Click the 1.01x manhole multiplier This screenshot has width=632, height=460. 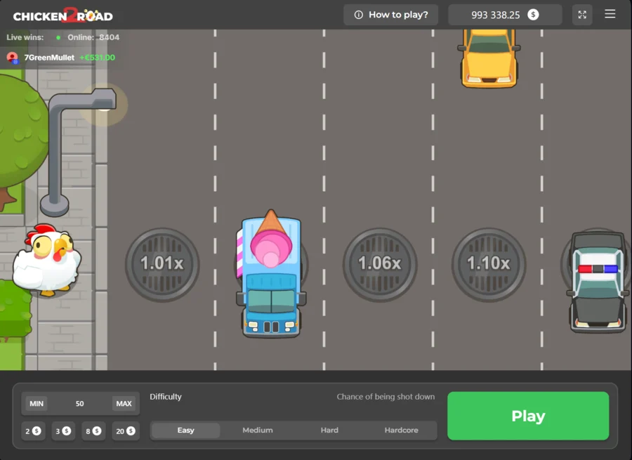[x=162, y=265]
